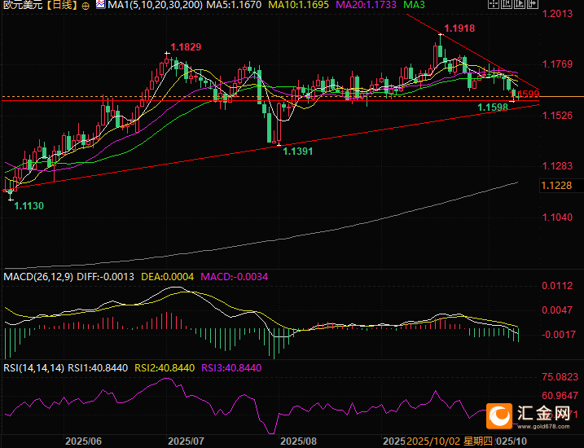Screen dimensions: 584x448
Task: Select the 1.1391 low price marker
Action: click(298, 152)
